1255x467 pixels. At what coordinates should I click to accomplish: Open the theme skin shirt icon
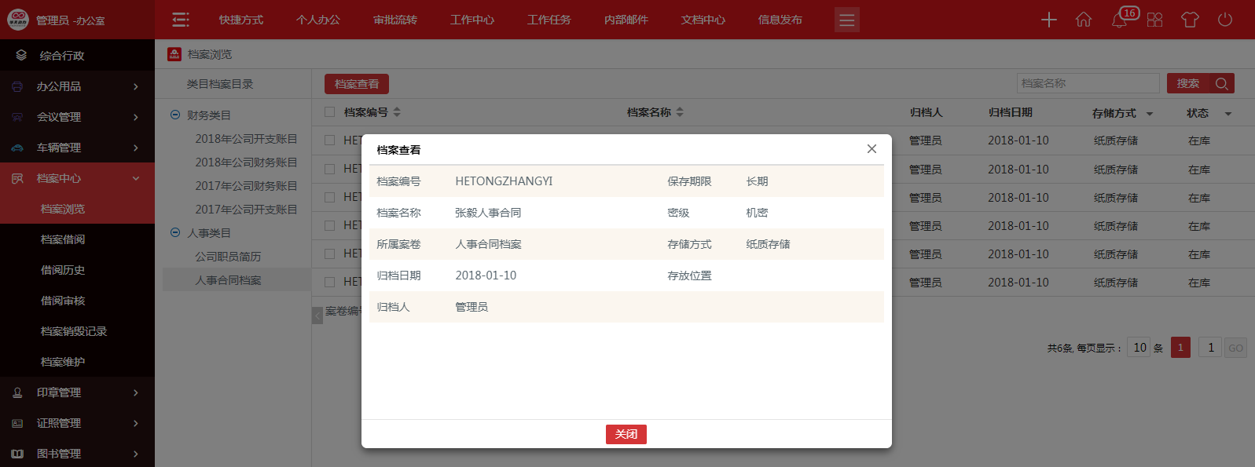(1190, 20)
